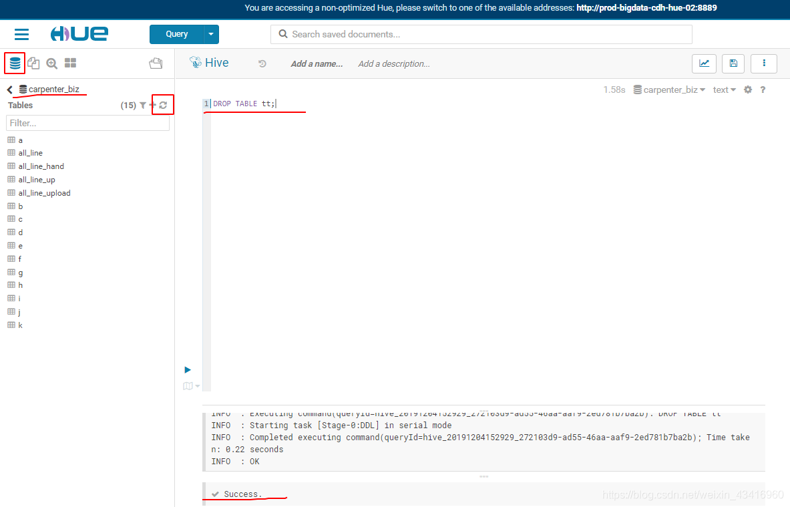Click the Hue logo

[x=79, y=34]
